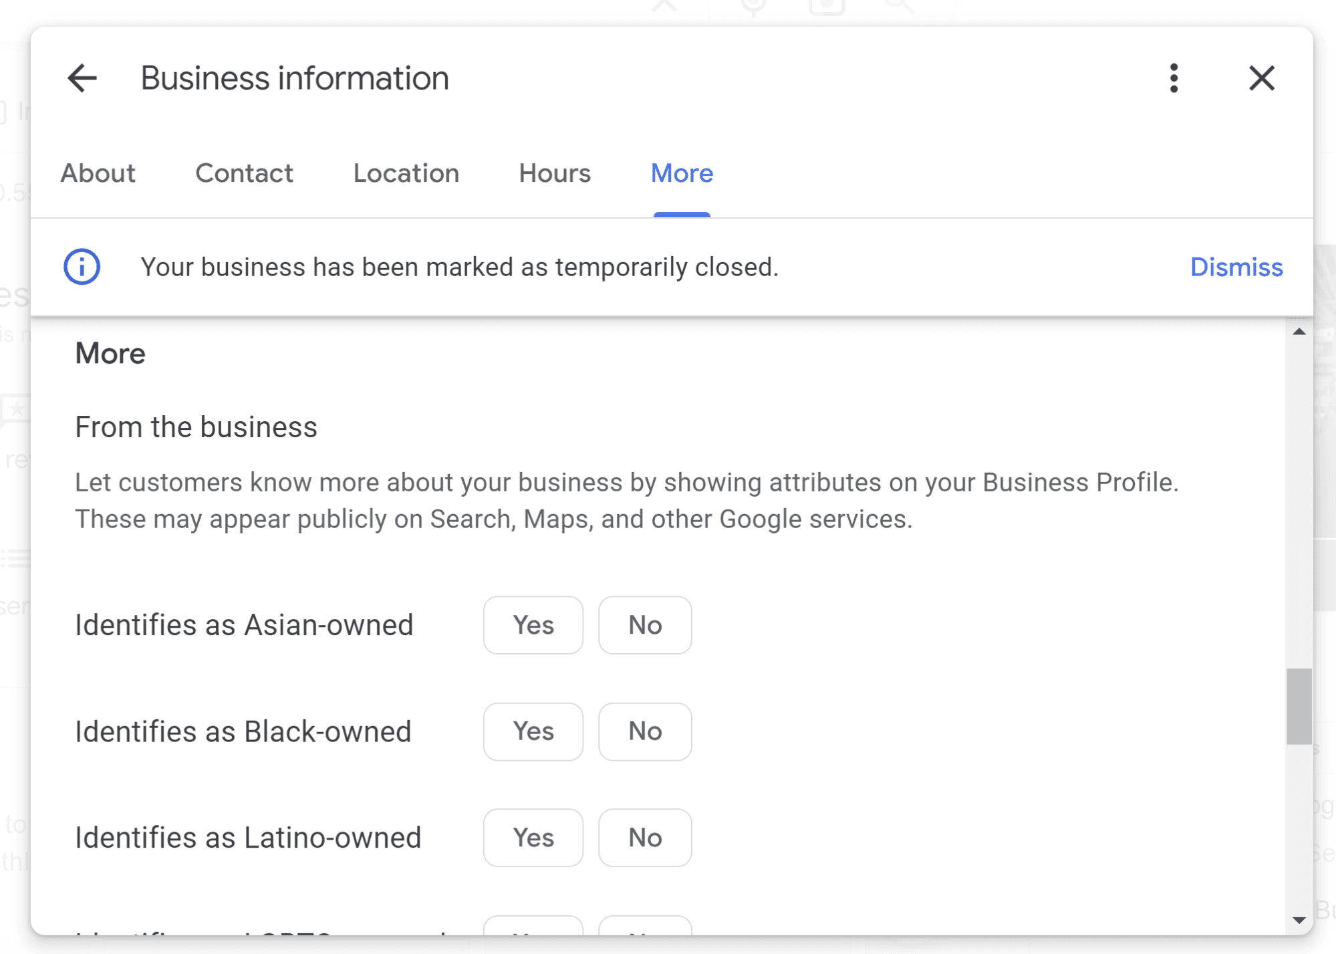
Task: Mark Yes for Latino-owned
Action: pos(533,838)
